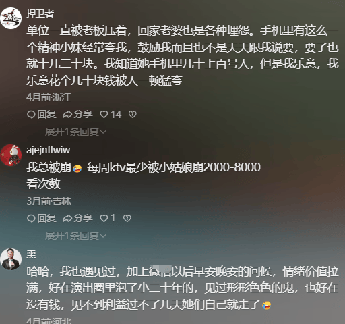345x324 pixels.
Task: Open profile via username ajejnflwiw
Action: pos(49,150)
